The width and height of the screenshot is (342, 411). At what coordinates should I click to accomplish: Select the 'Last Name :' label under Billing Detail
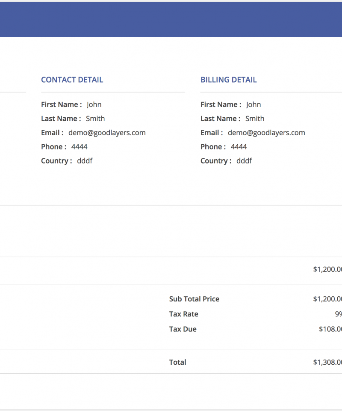(x=220, y=119)
